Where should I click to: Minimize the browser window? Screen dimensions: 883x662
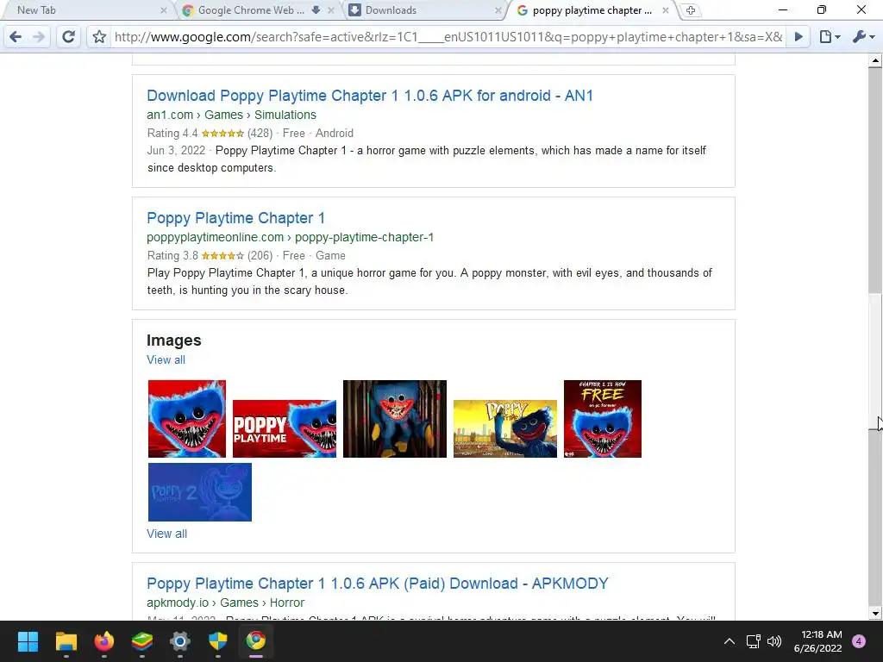coord(783,10)
